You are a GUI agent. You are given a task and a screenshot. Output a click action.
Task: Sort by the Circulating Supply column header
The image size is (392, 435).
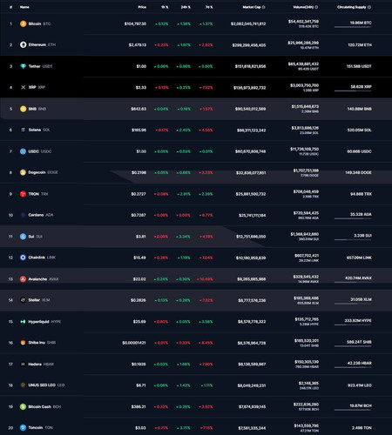pos(352,7)
